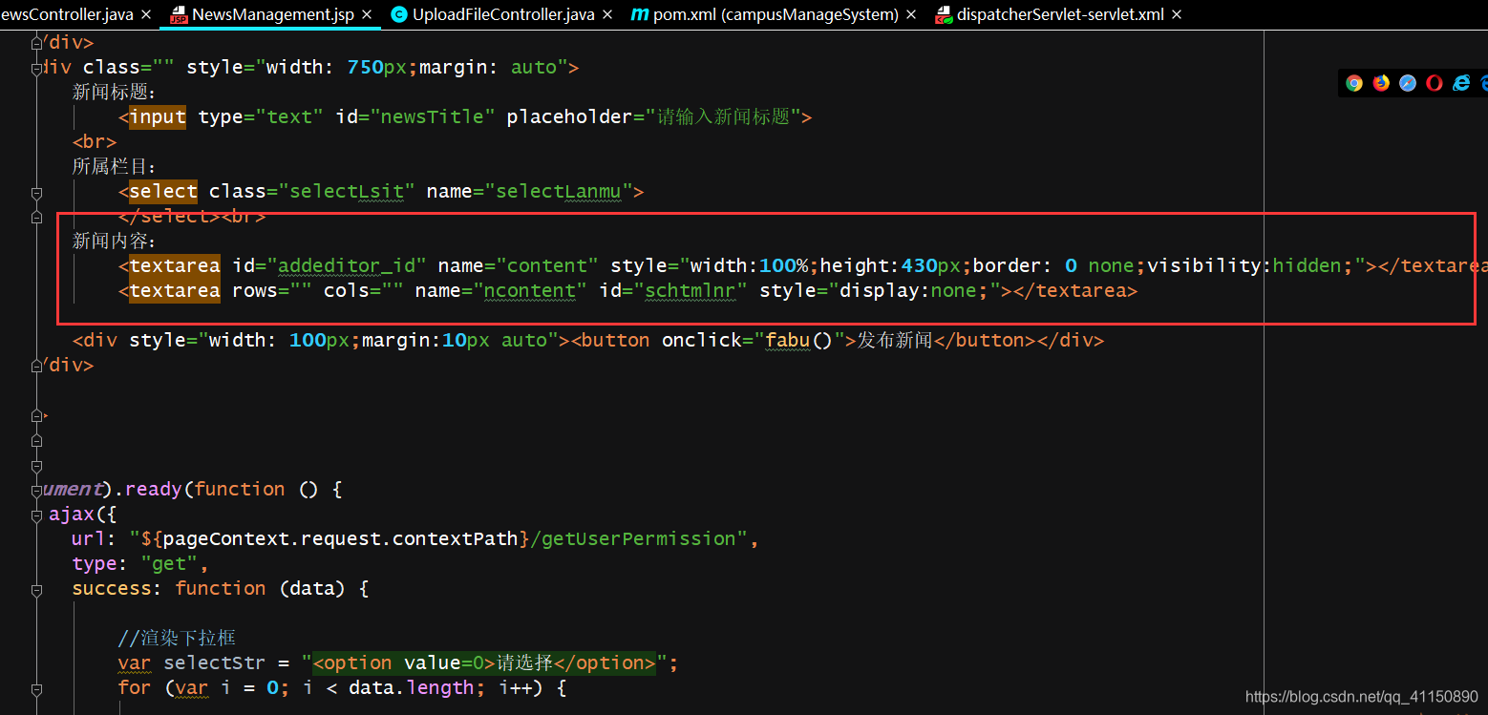This screenshot has width=1488, height=715.
Task: Open page in Internet Explorer icon
Action: (x=1461, y=83)
